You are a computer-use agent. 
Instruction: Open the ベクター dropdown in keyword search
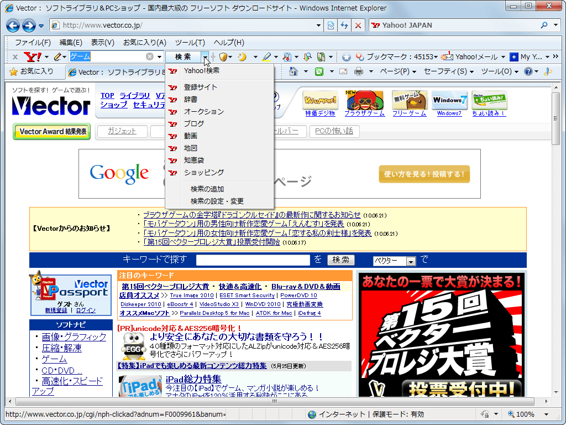(x=411, y=261)
